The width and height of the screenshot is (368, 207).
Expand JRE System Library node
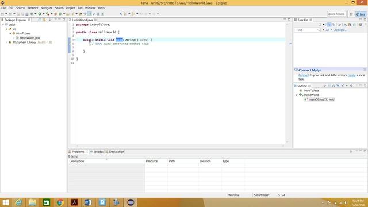click(x=6, y=42)
